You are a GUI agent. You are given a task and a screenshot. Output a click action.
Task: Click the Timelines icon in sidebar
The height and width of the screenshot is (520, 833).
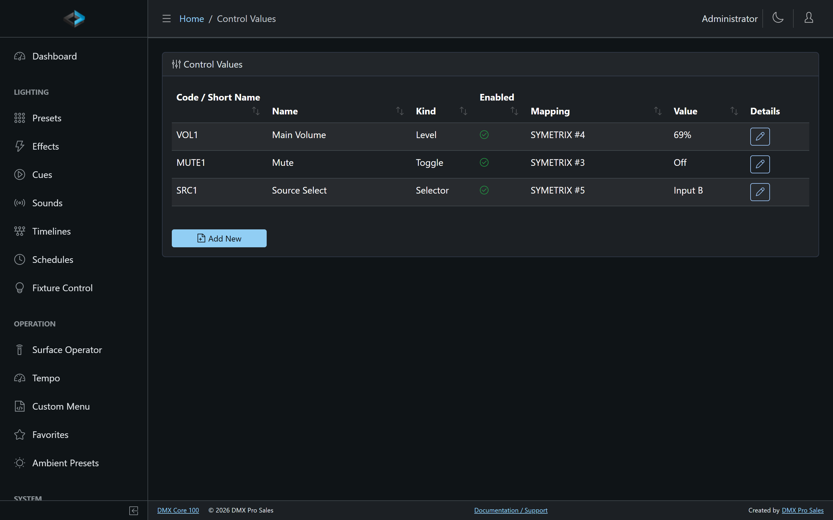click(x=20, y=231)
